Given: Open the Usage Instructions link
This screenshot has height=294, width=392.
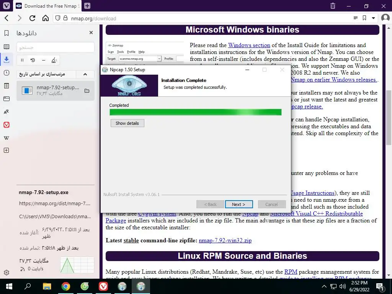Looking at the screenshot, I should (x=312, y=193).
